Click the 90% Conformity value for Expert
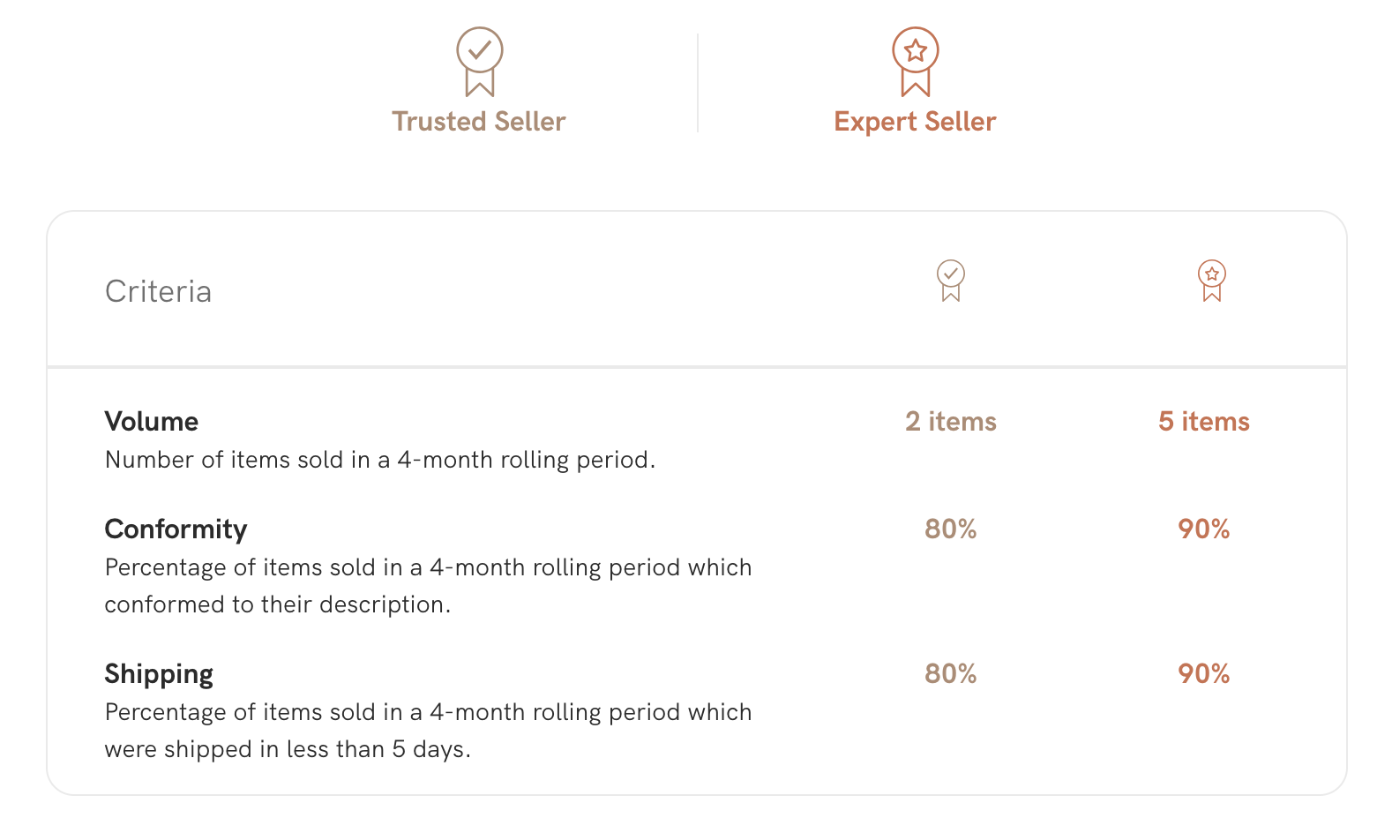This screenshot has width=1392, height=833. (x=1204, y=529)
